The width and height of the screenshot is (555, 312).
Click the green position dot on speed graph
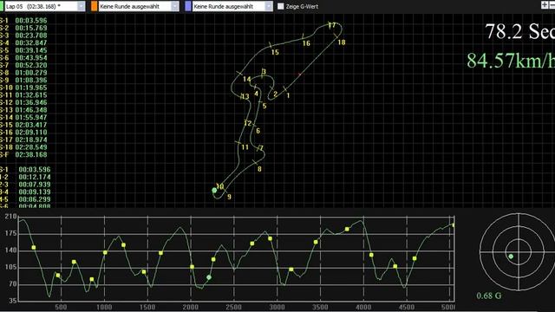209,277
